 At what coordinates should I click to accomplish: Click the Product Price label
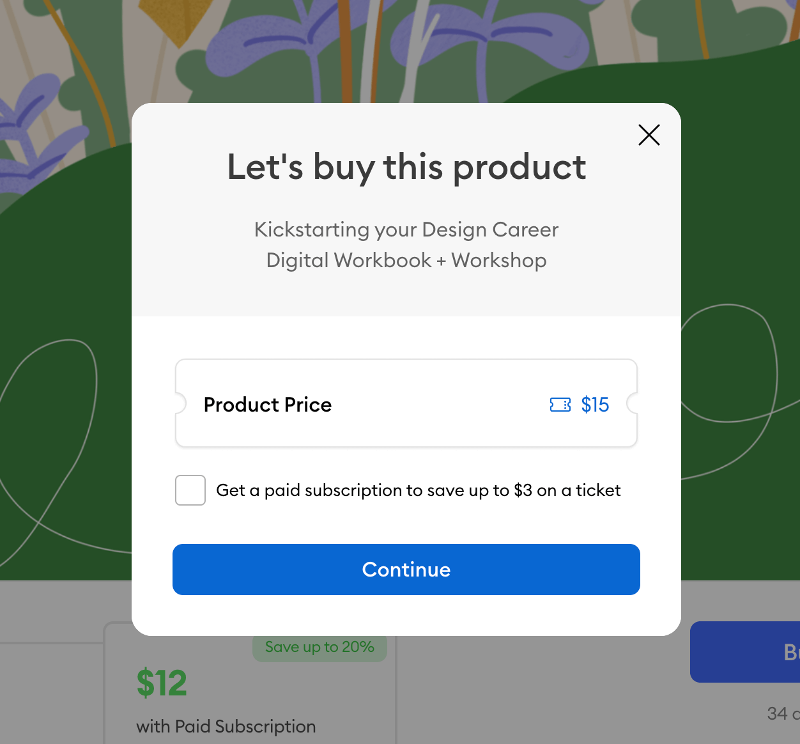click(x=267, y=405)
